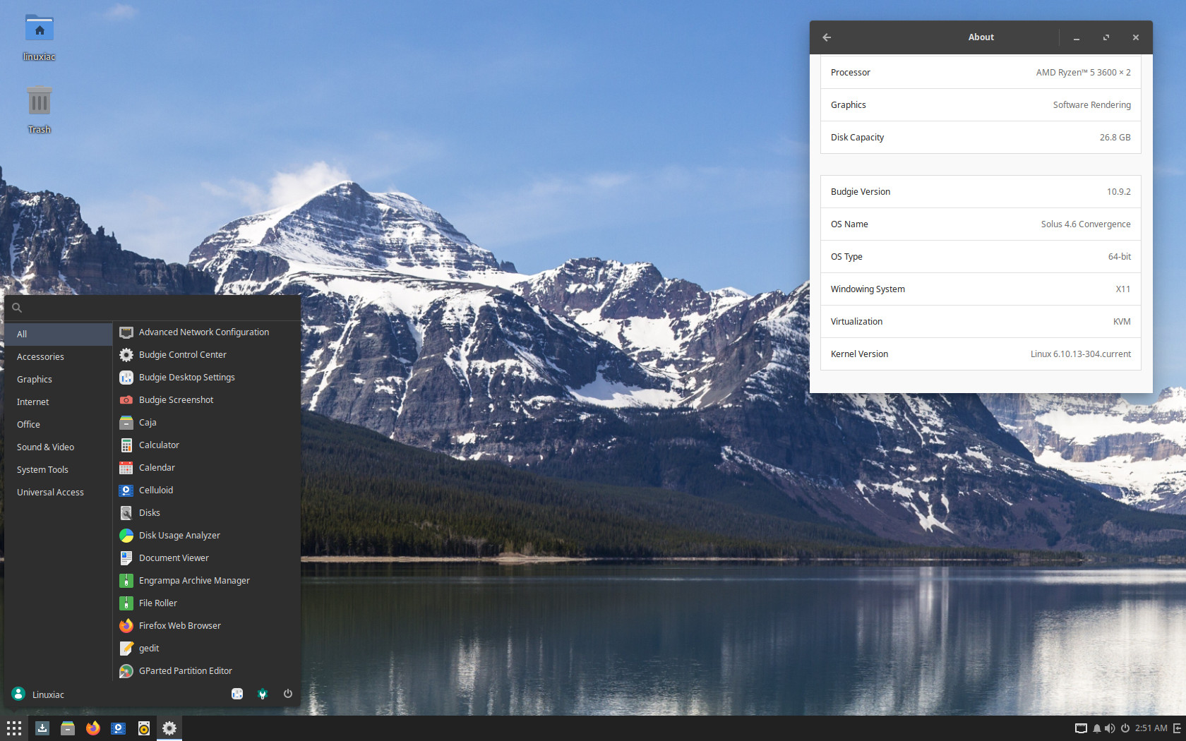Click the power button in menu footer
The width and height of the screenshot is (1186, 741).
pos(288,694)
